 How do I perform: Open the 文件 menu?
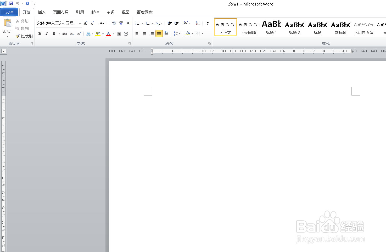pyautogui.click(x=9, y=12)
